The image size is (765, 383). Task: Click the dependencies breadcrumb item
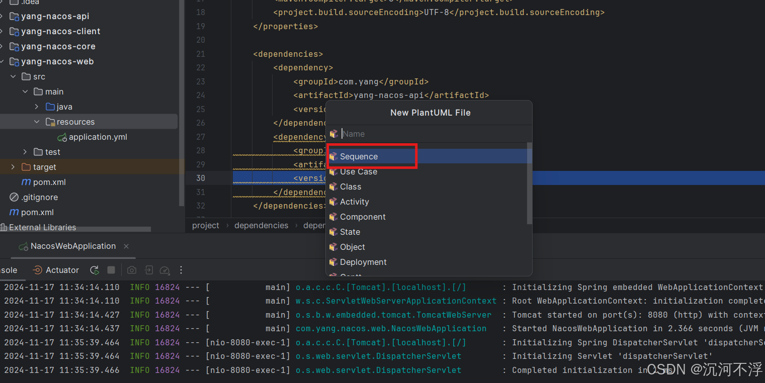pos(261,225)
